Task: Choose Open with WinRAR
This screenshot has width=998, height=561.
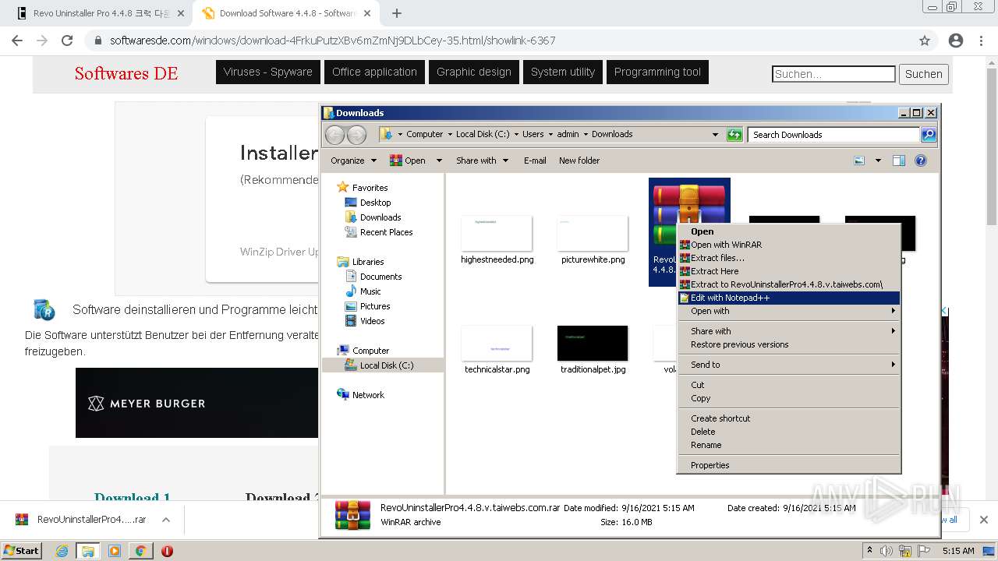Action: [x=788, y=245]
